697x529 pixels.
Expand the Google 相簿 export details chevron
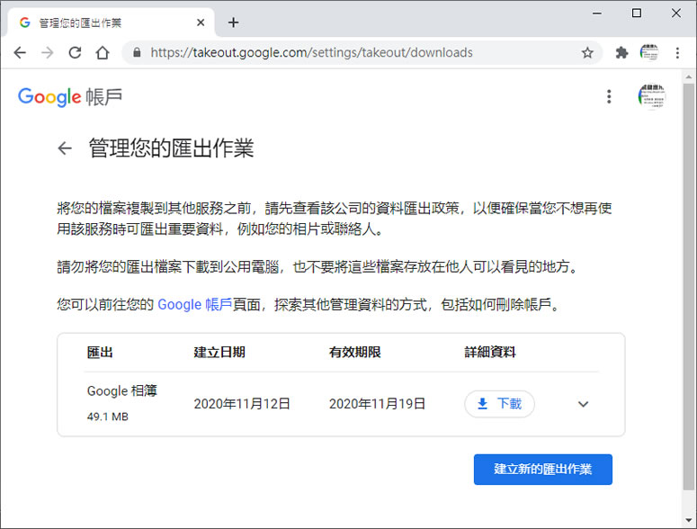(x=583, y=404)
